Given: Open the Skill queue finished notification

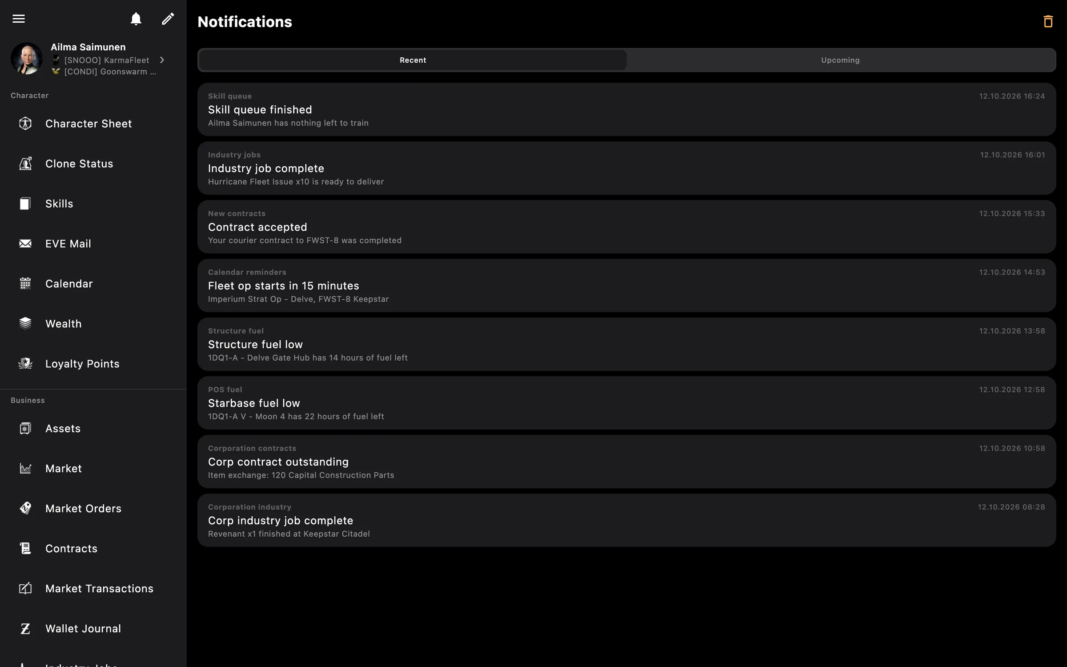Looking at the screenshot, I should point(626,109).
